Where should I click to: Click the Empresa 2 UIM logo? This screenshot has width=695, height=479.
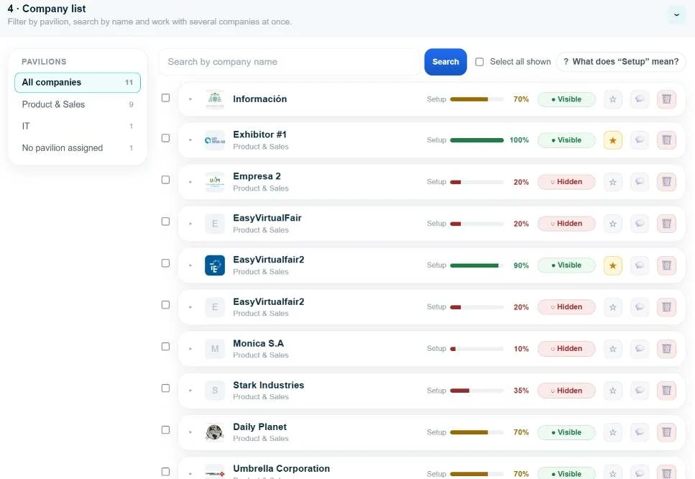[x=214, y=182]
